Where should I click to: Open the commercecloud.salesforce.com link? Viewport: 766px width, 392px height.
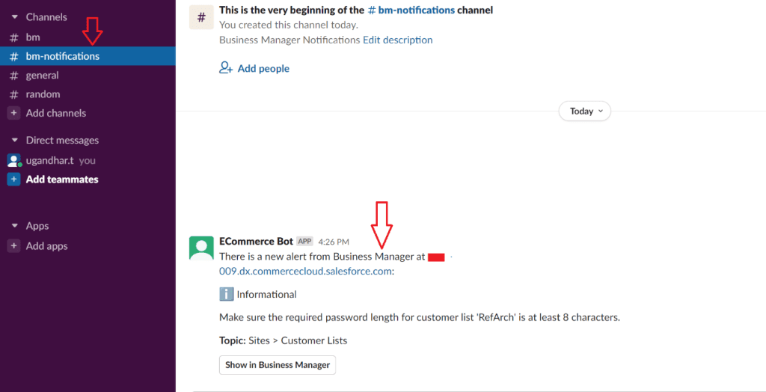click(x=305, y=271)
